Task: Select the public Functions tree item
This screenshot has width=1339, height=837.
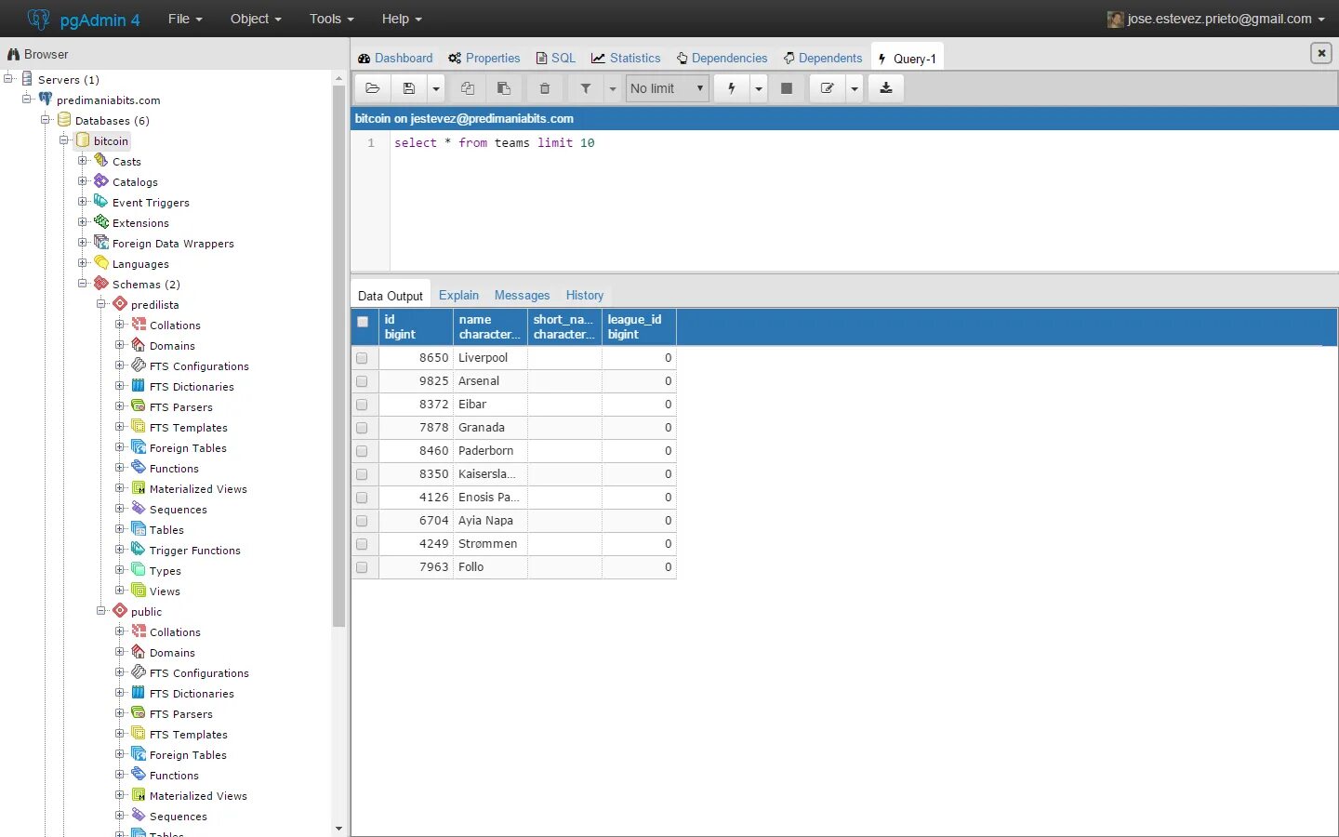Action: point(174,775)
